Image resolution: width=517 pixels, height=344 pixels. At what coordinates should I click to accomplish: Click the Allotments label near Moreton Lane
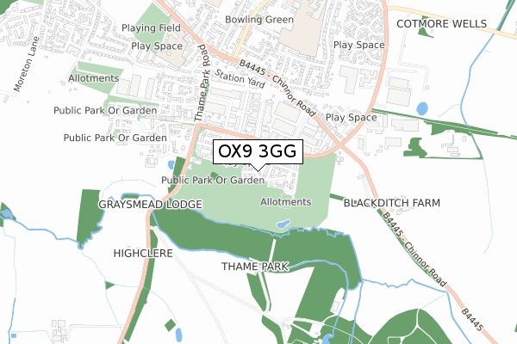tap(94, 78)
